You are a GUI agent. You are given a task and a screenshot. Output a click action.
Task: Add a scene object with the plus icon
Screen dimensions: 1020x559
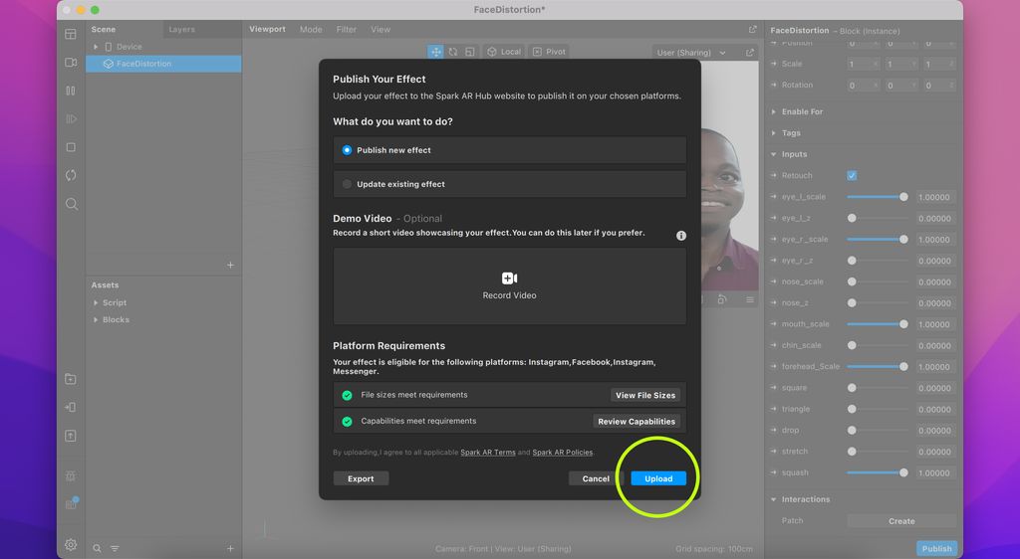[x=230, y=265]
